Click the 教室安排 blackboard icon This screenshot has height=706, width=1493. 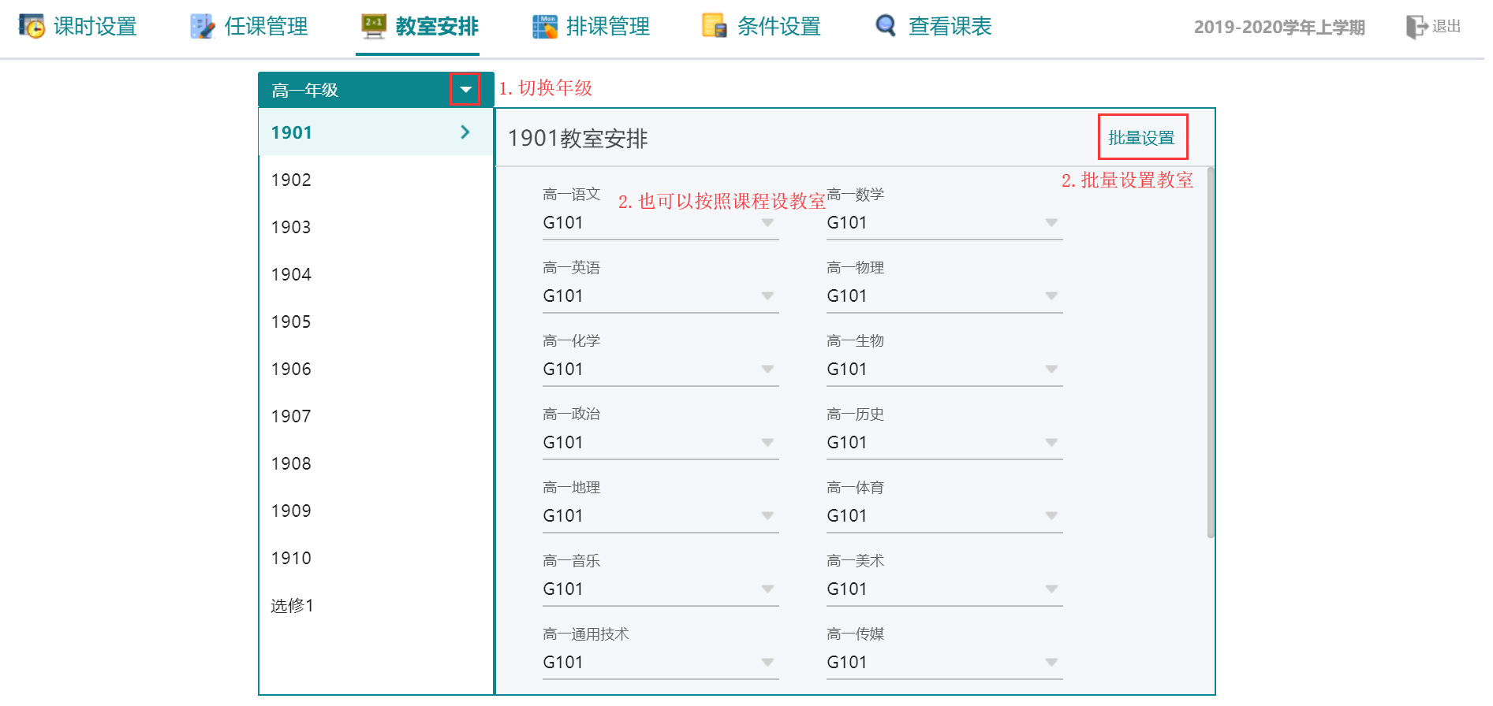point(374,26)
